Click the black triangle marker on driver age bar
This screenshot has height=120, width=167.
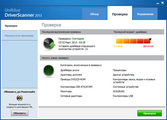(x=150, y=39)
